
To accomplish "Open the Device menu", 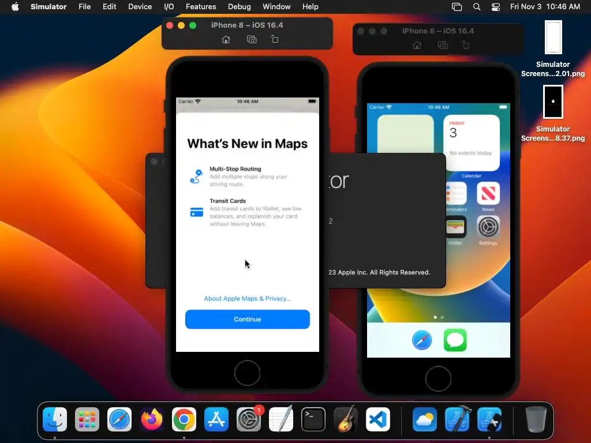I will (140, 6).
